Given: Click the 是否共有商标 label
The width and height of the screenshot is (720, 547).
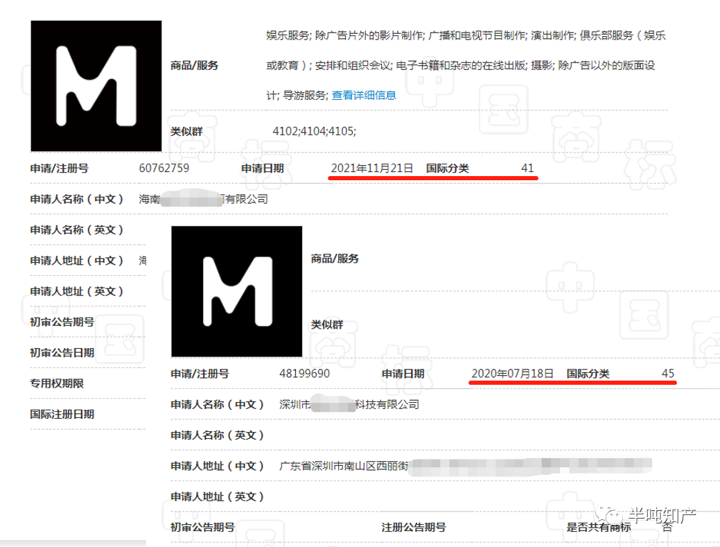Looking at the screenshot, I should tap(598, 528).
